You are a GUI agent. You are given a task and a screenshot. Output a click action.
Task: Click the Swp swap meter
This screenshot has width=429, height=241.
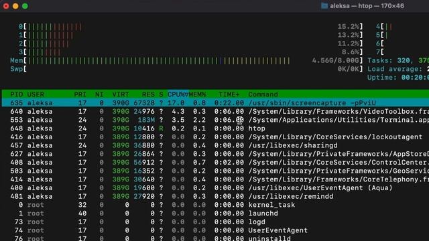[x=187, y=69]
